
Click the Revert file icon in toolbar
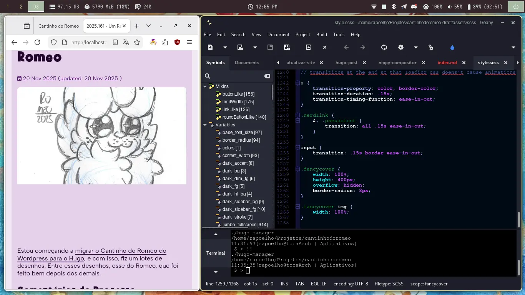point(308,47)
